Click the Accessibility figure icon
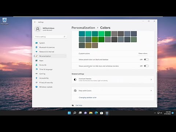Viewport: 176px width, 132px height. click(36, 78)
